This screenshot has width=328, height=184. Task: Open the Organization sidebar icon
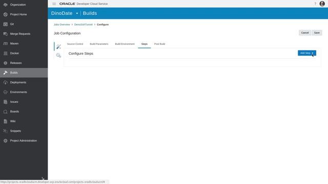[6, 5]
